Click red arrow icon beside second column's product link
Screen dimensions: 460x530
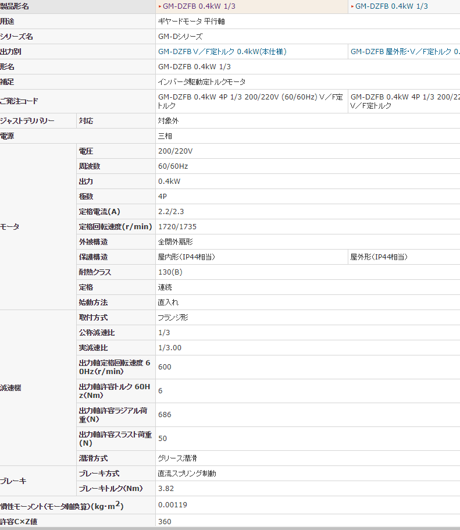(x=352, y=6)
